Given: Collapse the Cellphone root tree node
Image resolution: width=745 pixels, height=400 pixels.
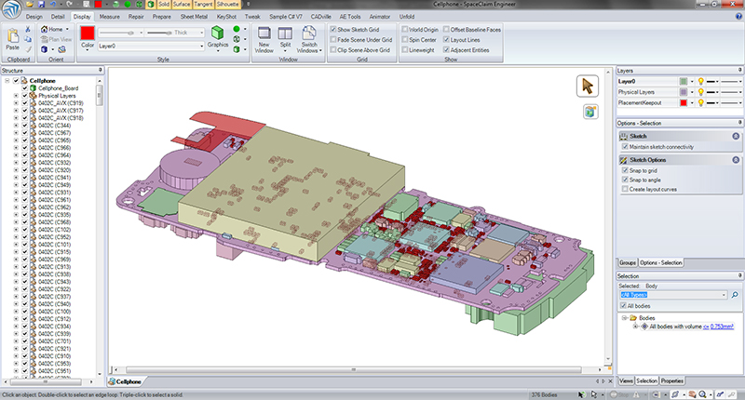Looking at the screenshot, I should pyautogui.click(x=7, y=81).
